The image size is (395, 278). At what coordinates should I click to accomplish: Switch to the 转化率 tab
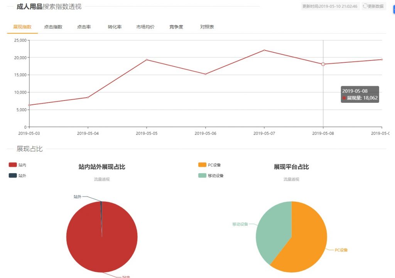point(115,27)
